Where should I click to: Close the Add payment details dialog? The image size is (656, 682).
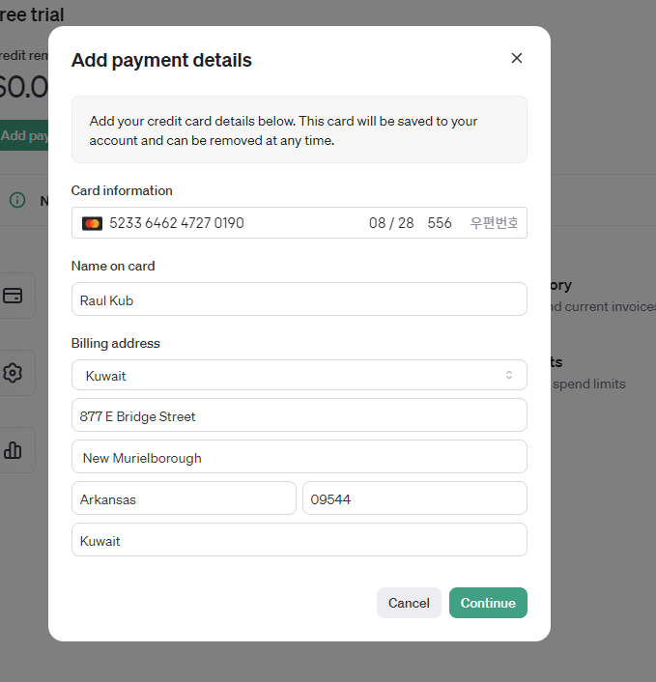click(x=516, y=58)
